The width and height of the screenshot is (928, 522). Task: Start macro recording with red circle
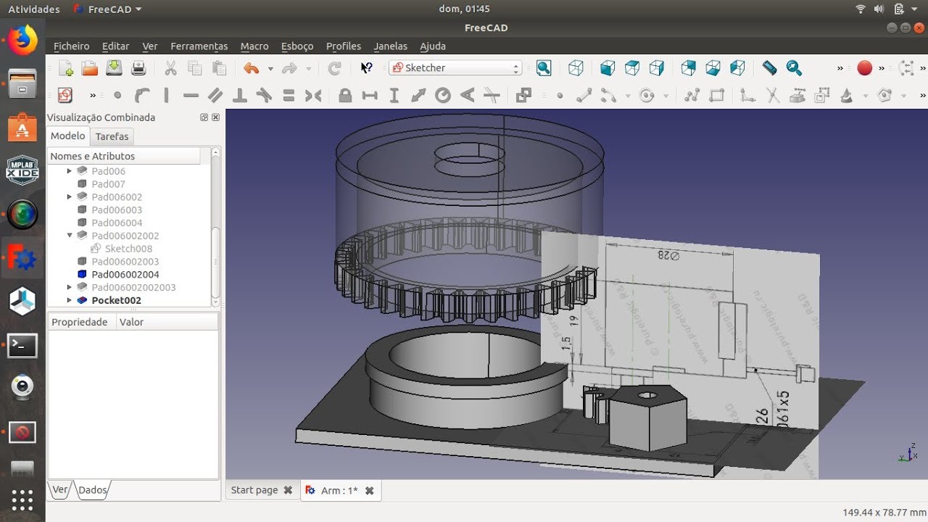864,68
